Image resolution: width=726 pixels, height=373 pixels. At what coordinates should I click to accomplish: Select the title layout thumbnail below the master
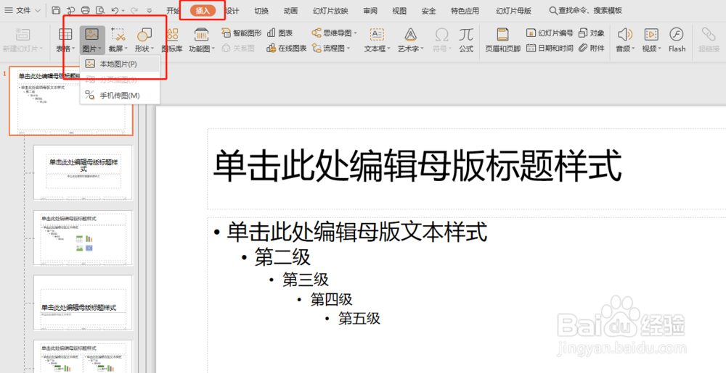tap(83, 172)
